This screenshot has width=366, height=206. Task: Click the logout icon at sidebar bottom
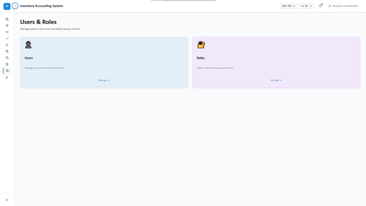[7, 200]
